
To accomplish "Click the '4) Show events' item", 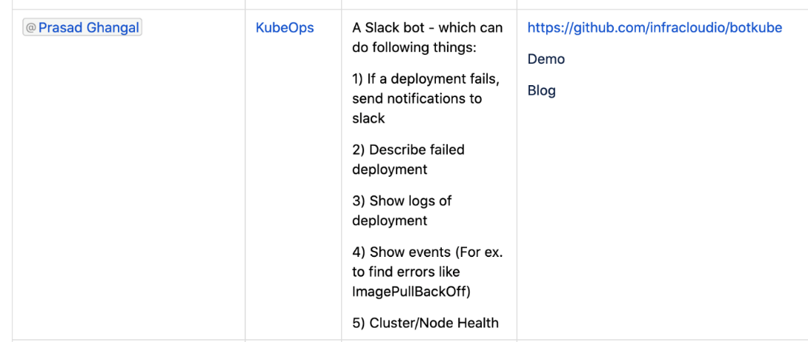I will click(x=427, y=272).
